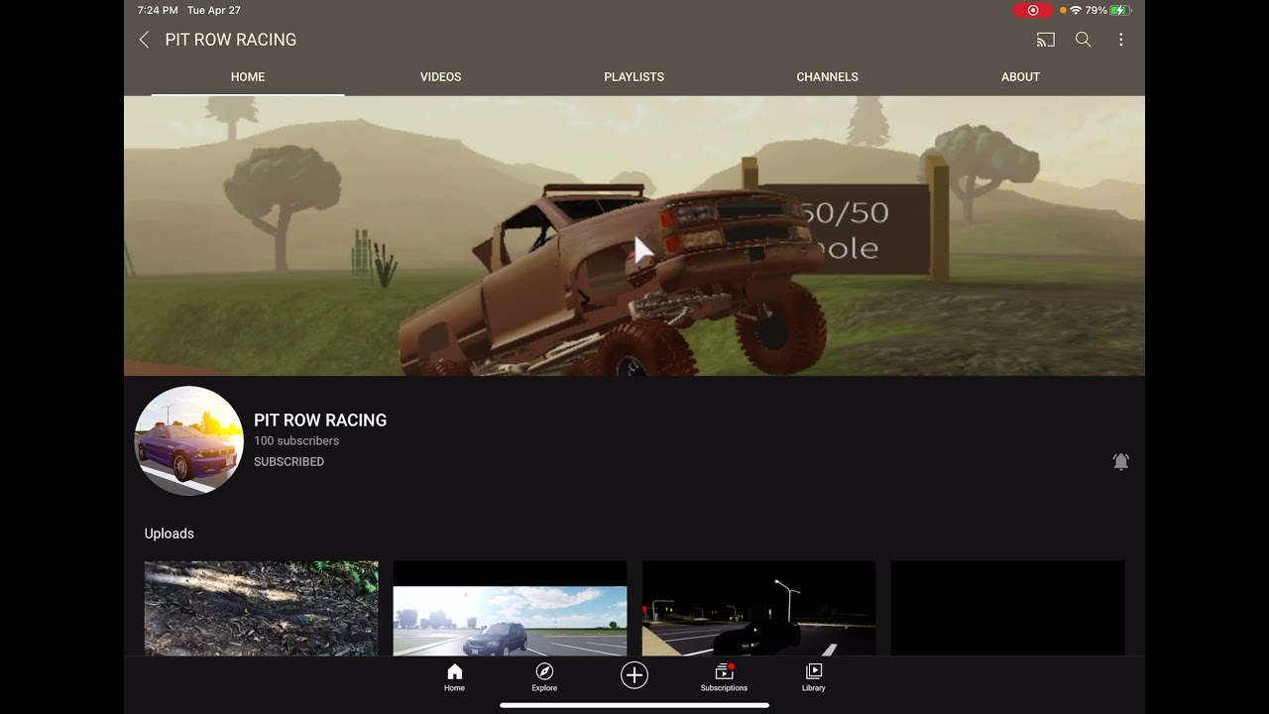Open the dirt ground upload thumbnail

261,608
